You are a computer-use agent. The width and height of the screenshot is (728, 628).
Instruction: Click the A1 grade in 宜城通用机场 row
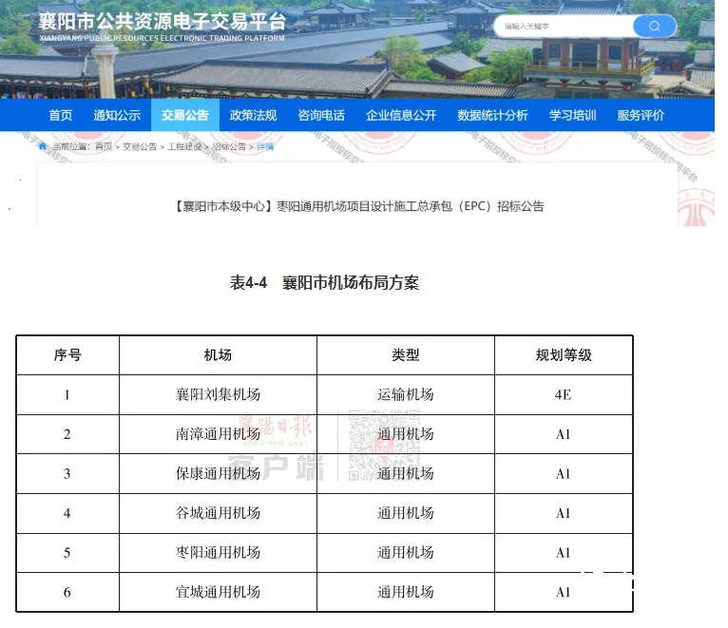(564, 592)
